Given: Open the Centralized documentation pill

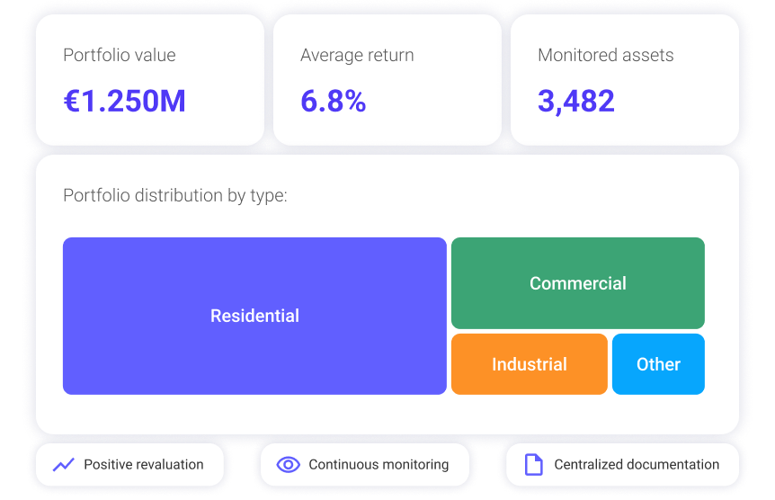Looking at the screenshot, I should coord(622,464).
